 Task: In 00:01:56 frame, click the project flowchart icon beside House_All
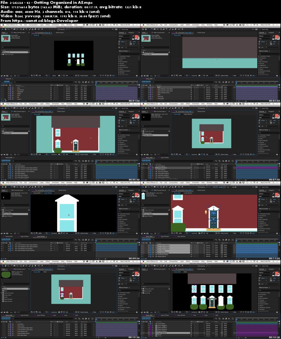coord(29,52)
